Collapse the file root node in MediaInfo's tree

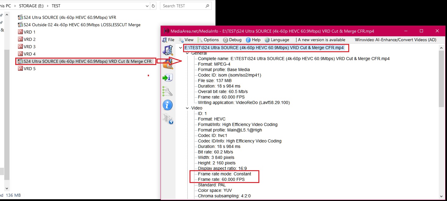pyautogui.click(x=181, y=48)
